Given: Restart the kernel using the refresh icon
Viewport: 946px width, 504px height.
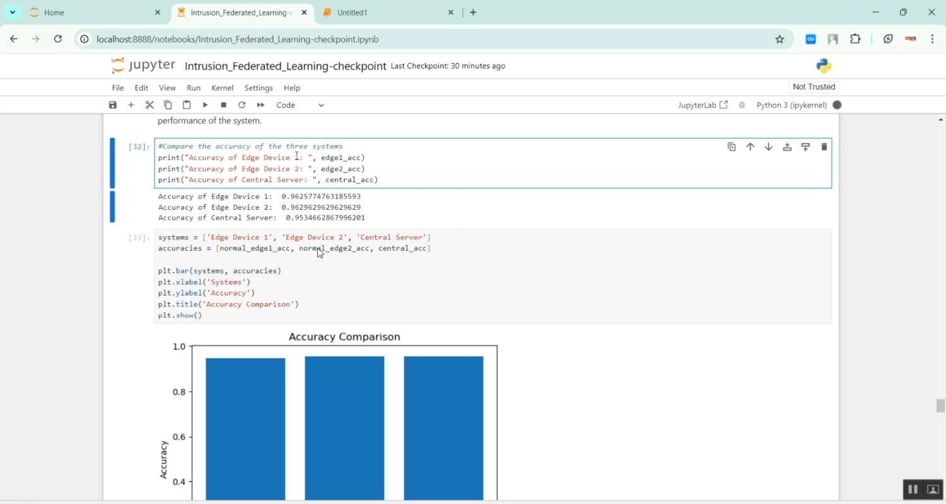Looking at the screenshot, I should pos(242,105).
